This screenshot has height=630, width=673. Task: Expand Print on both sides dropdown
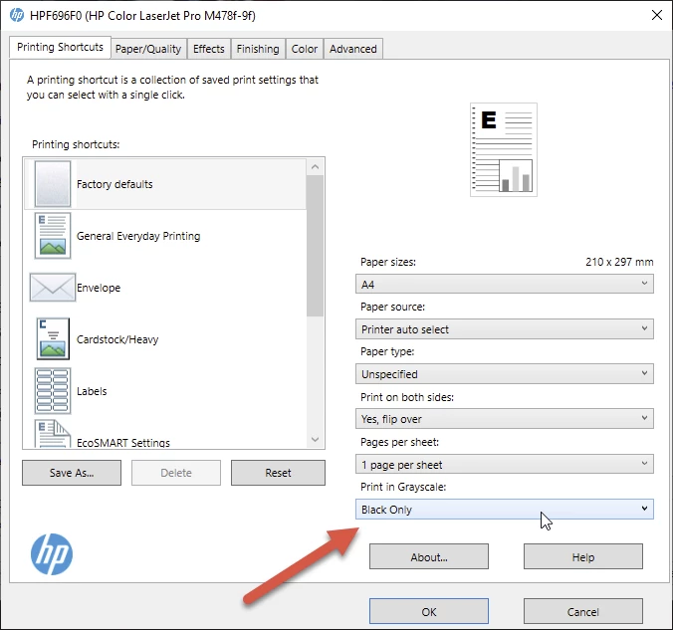505,418
